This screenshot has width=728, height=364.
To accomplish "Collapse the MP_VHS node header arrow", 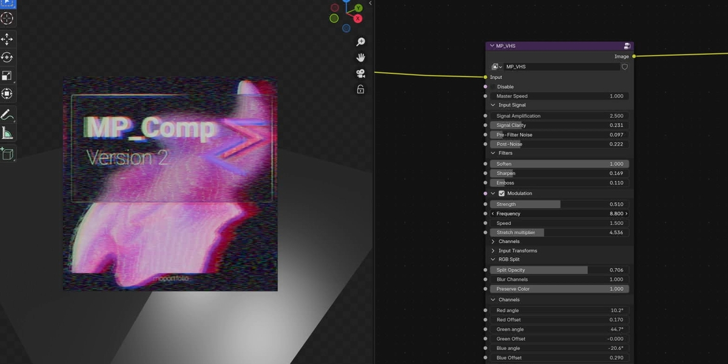I will tap(491, 46).
